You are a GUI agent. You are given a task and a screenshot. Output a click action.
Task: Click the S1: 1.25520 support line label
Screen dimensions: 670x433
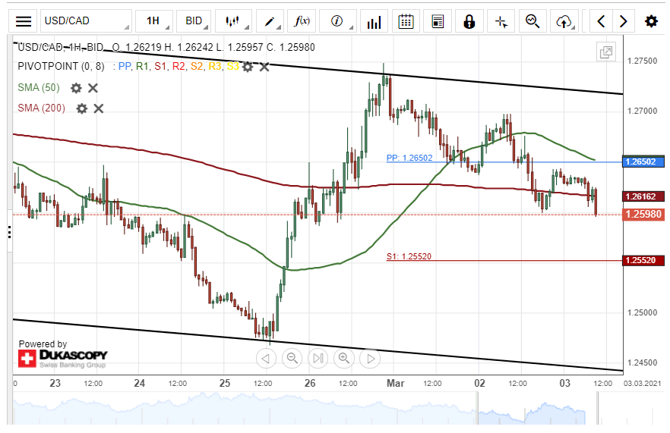[409, 256]
